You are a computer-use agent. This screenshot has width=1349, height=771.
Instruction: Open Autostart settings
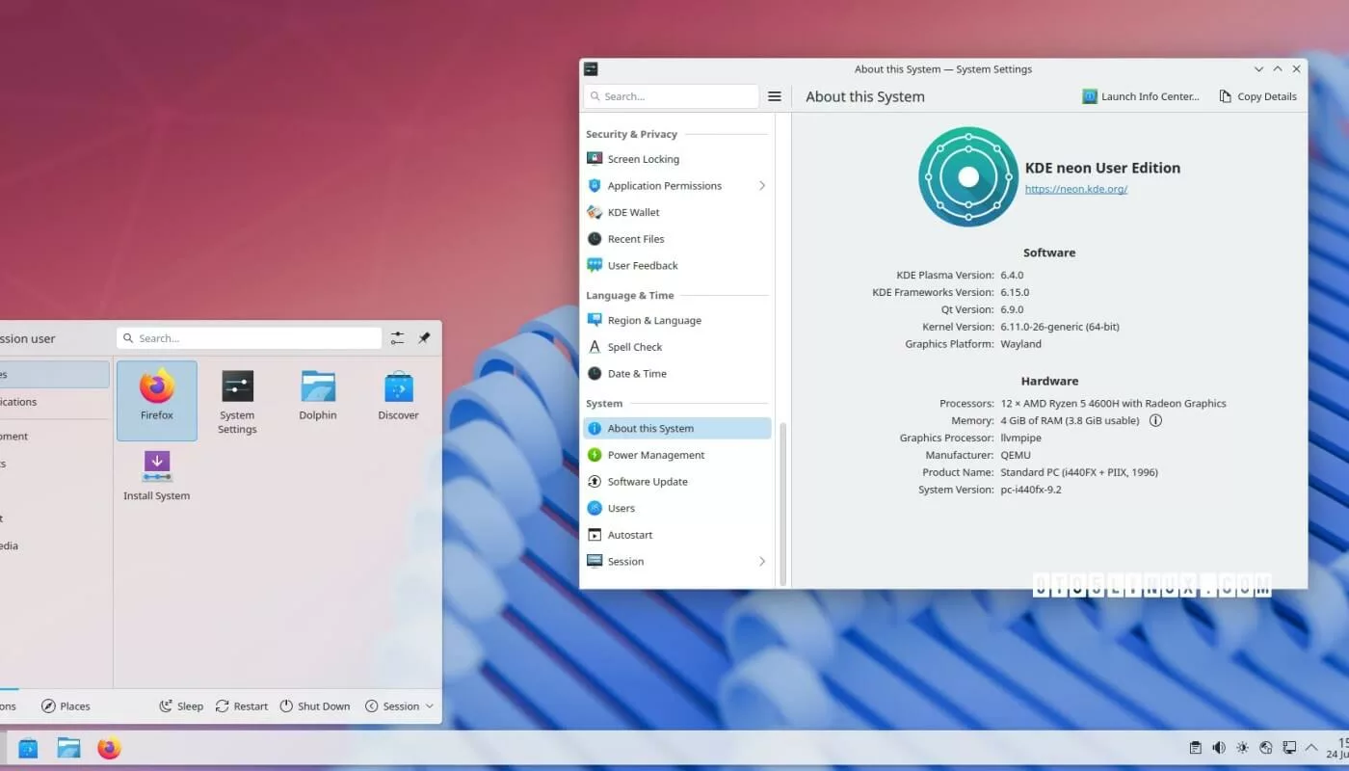tap(677, 535)
